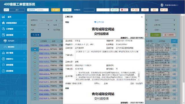Toggle the select-all checkbox in the table header

tap(35, 41)
